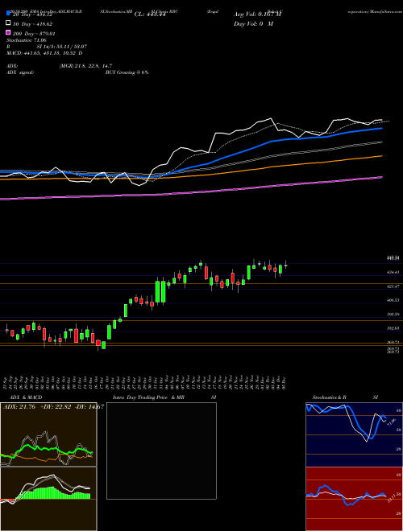Select the 50 Day average value text
403x531 pixels.
[34, 24]
